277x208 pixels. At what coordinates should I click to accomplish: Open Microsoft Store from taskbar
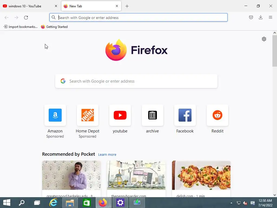tap(87, 203)
